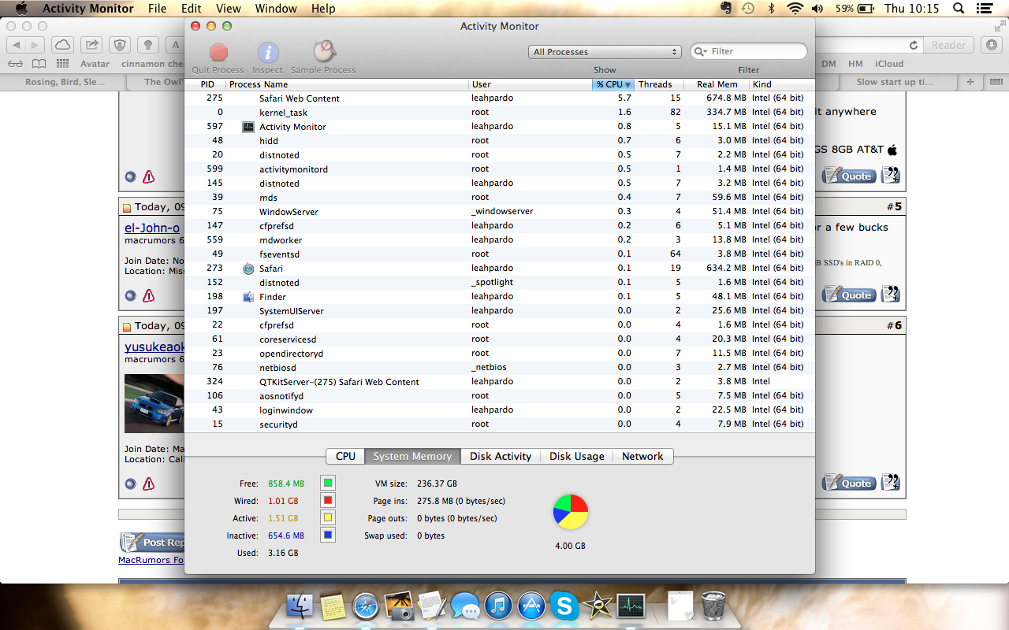This screenshot has width=1009, height=630.
Task: Open iMovie star icon in Dock
Action: (x=598, y=606)
